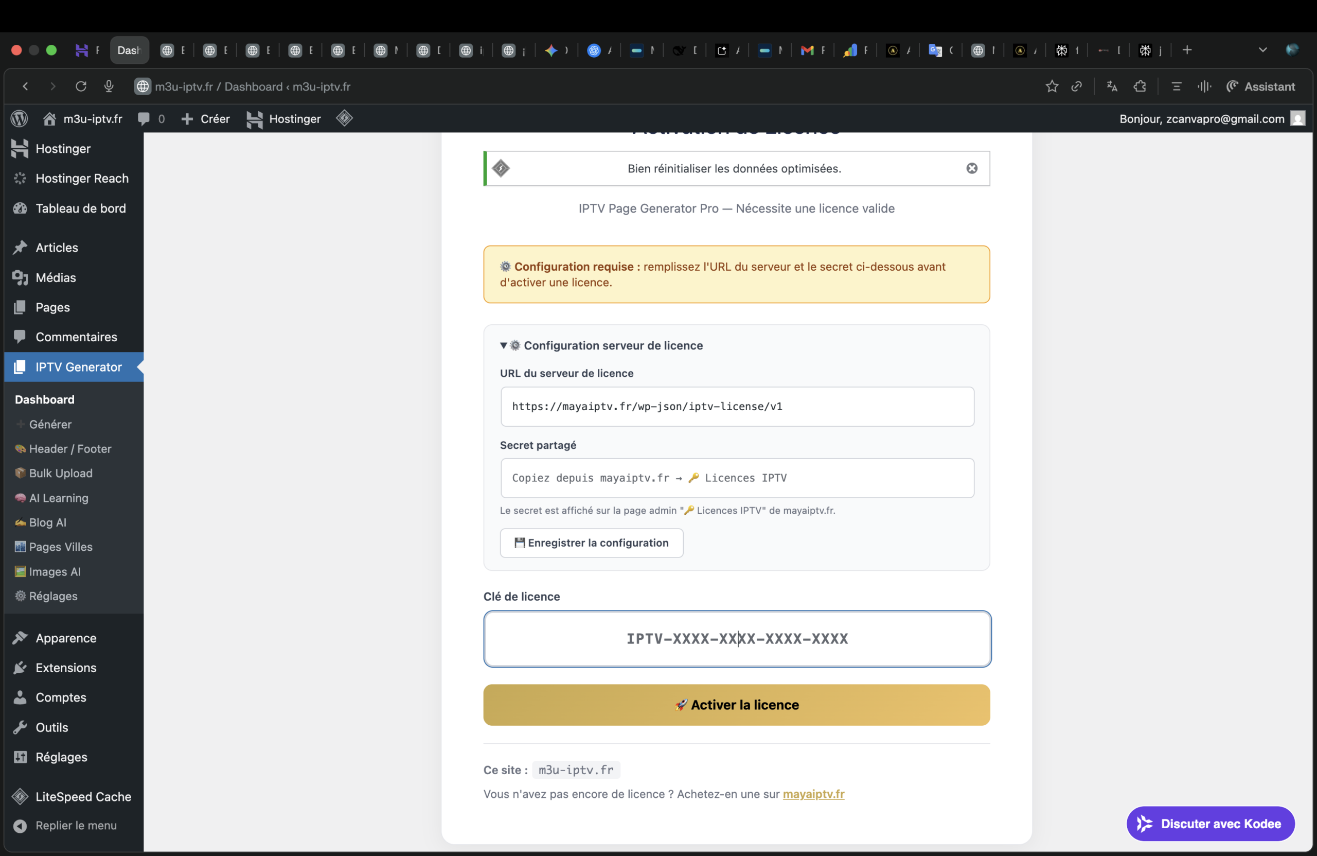This screenshot has height=856, width=1317.
Task: Open Articles in sidebar
Action: tap(74, 248)
